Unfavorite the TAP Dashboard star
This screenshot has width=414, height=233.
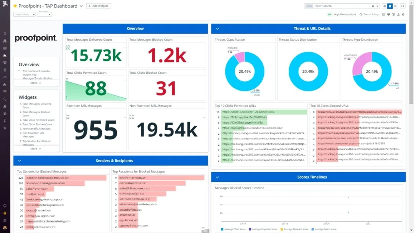(14, 6)
